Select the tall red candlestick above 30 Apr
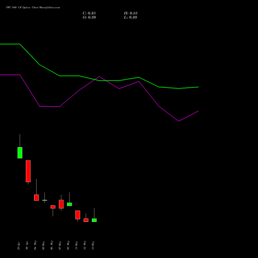The height and width of the screenshot is (258, 258). pyautogui.click(x=28, y=171)
